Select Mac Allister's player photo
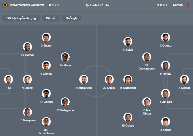 point(147,102)
